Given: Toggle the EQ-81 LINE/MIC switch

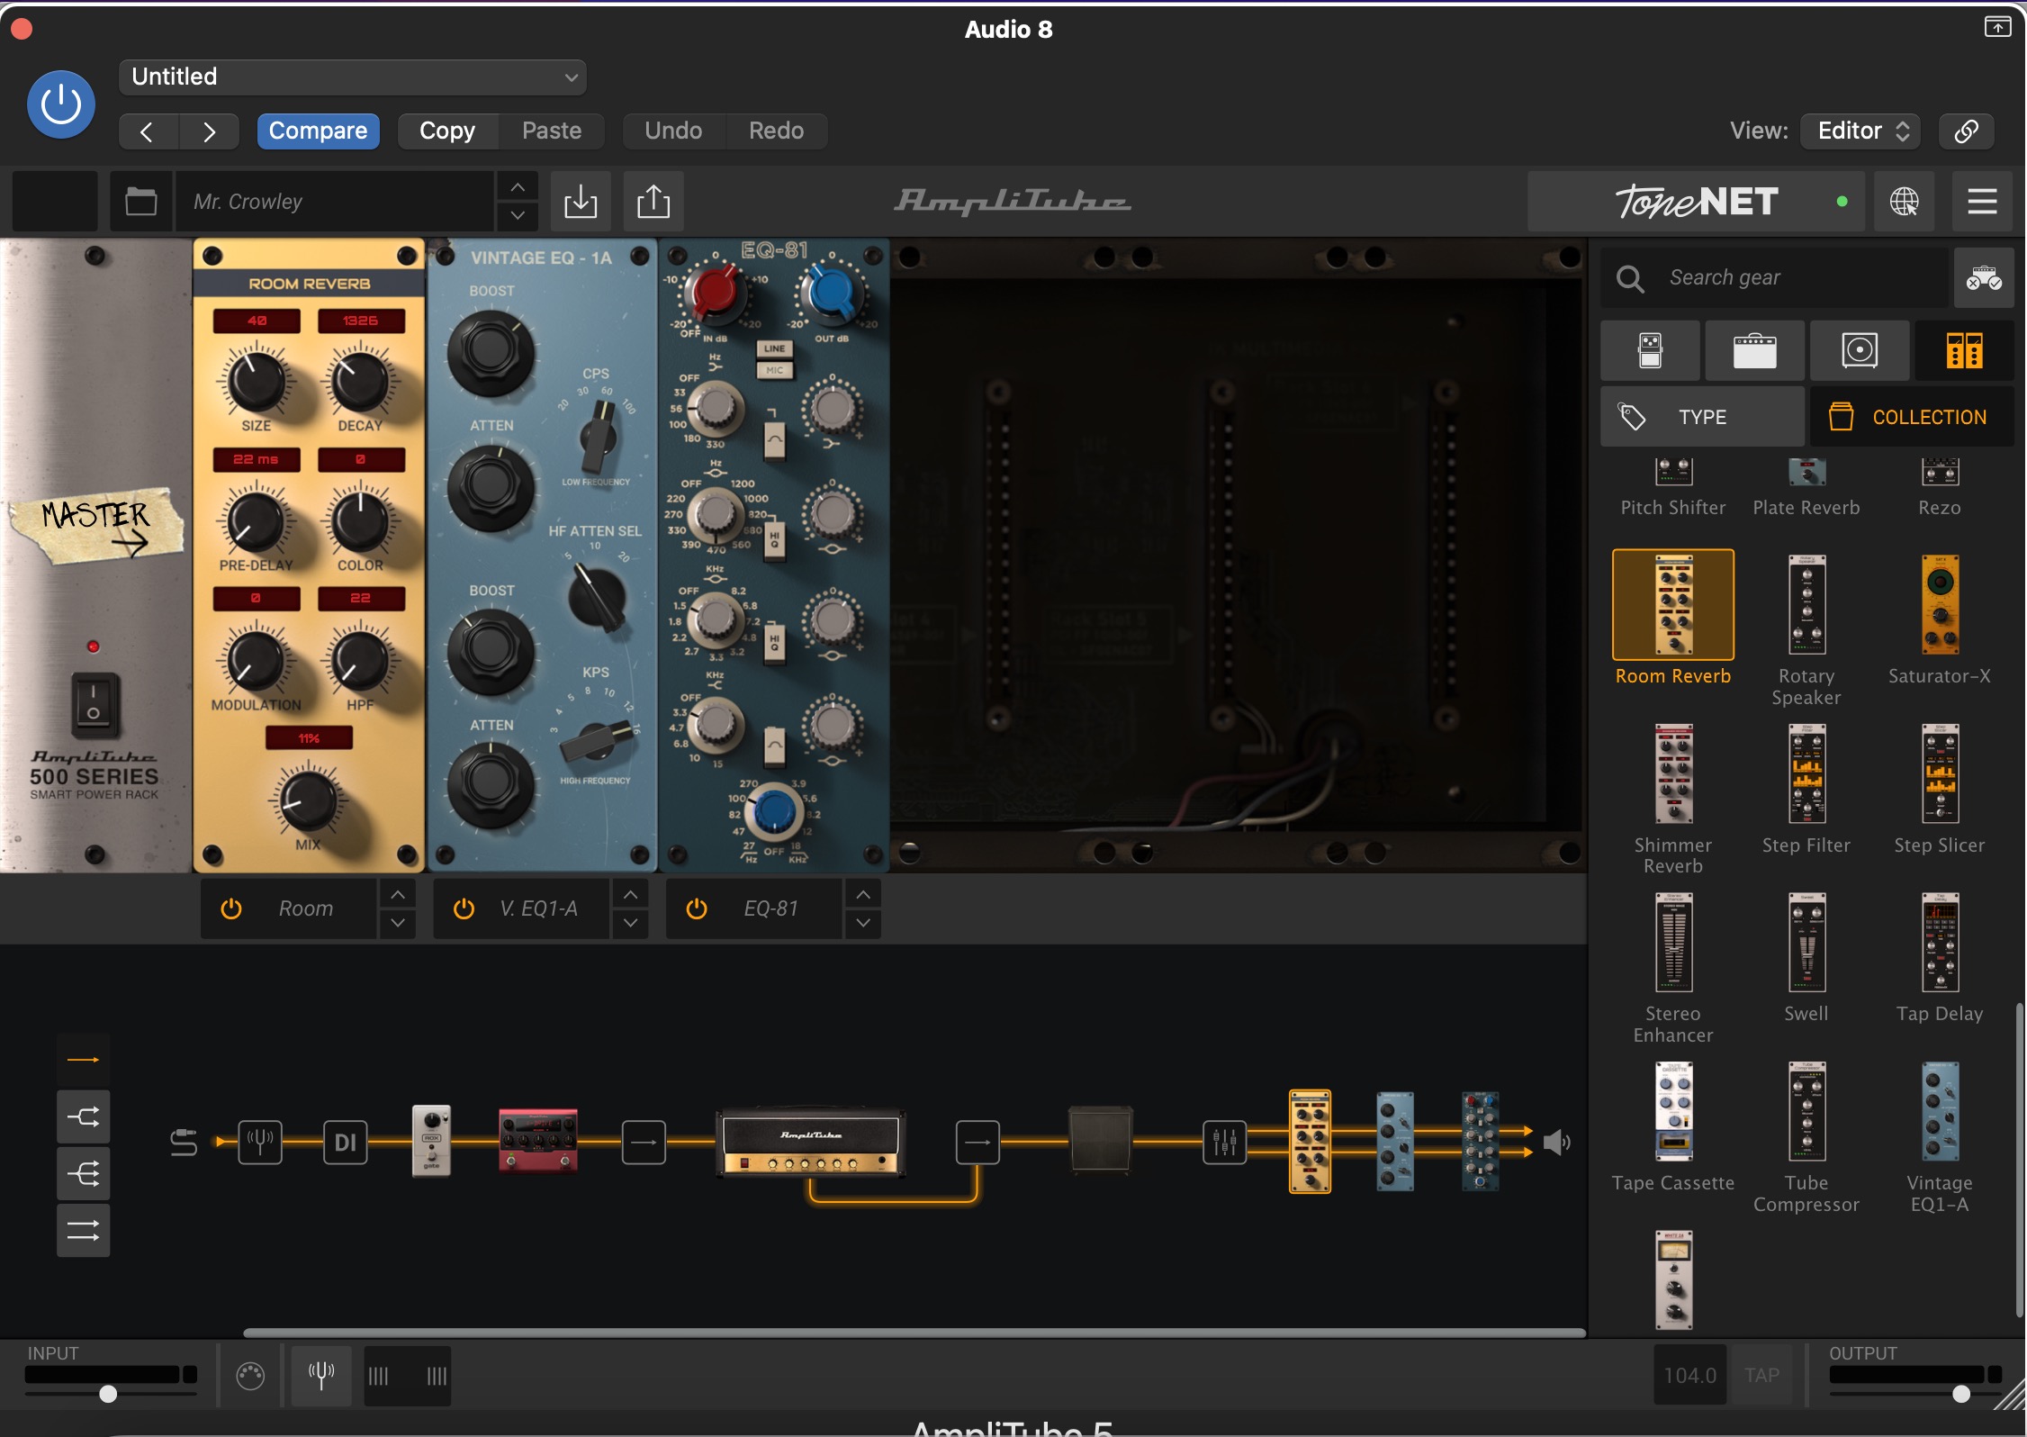Looking at the screenshot, I should pos(775,359).
